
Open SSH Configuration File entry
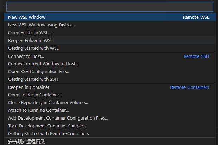(38, 72)
